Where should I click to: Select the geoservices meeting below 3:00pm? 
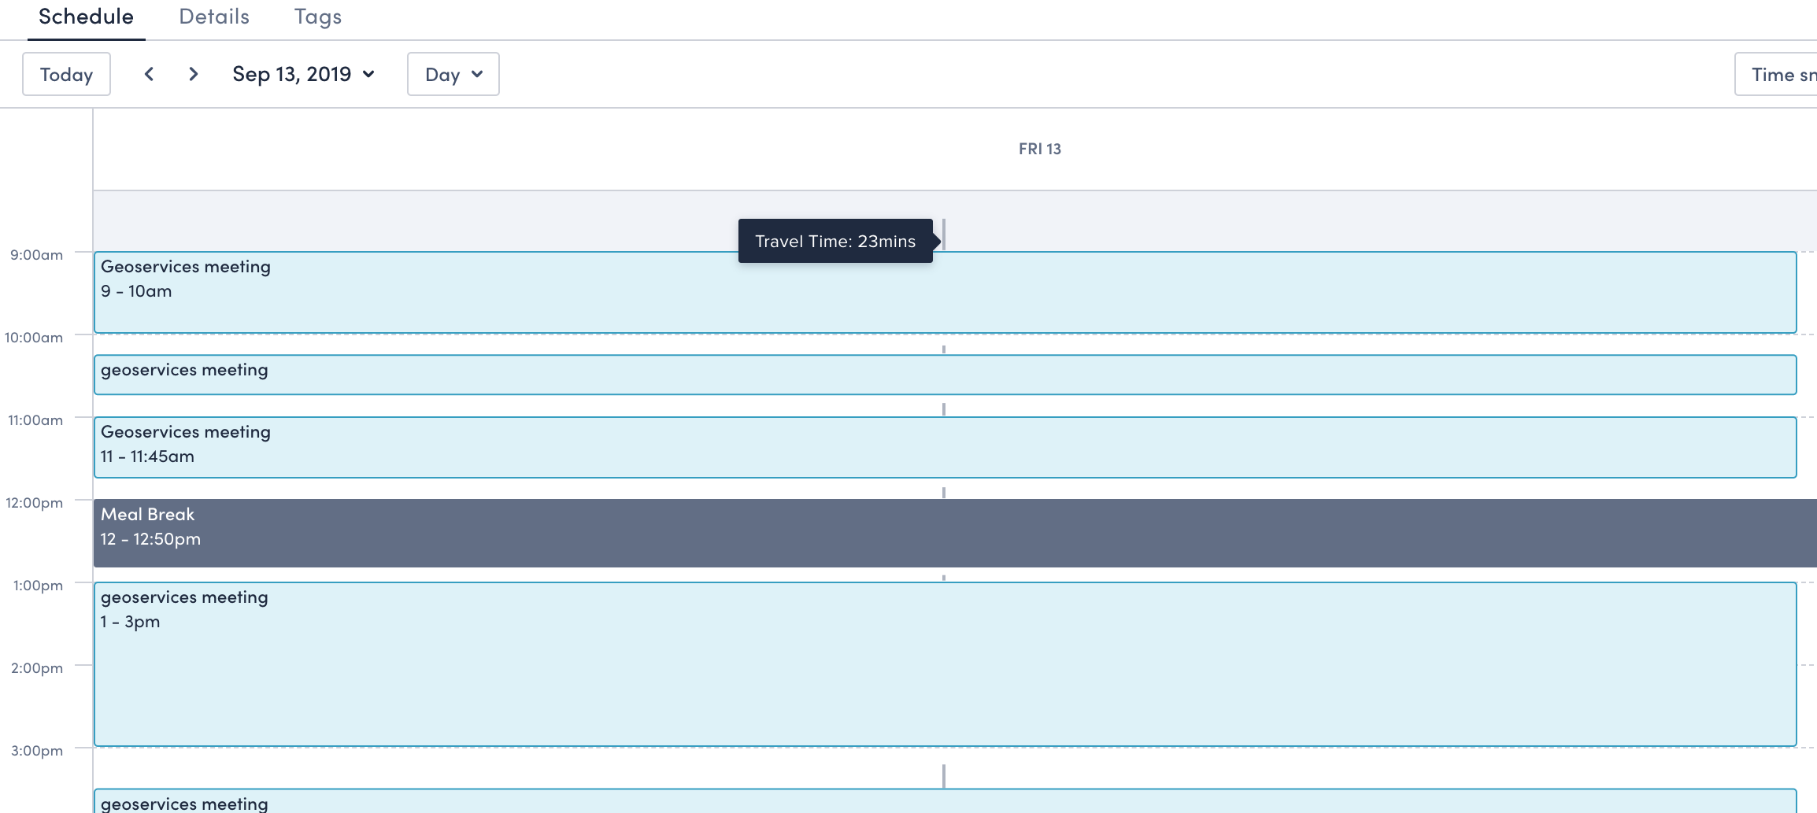pos(945,801)
